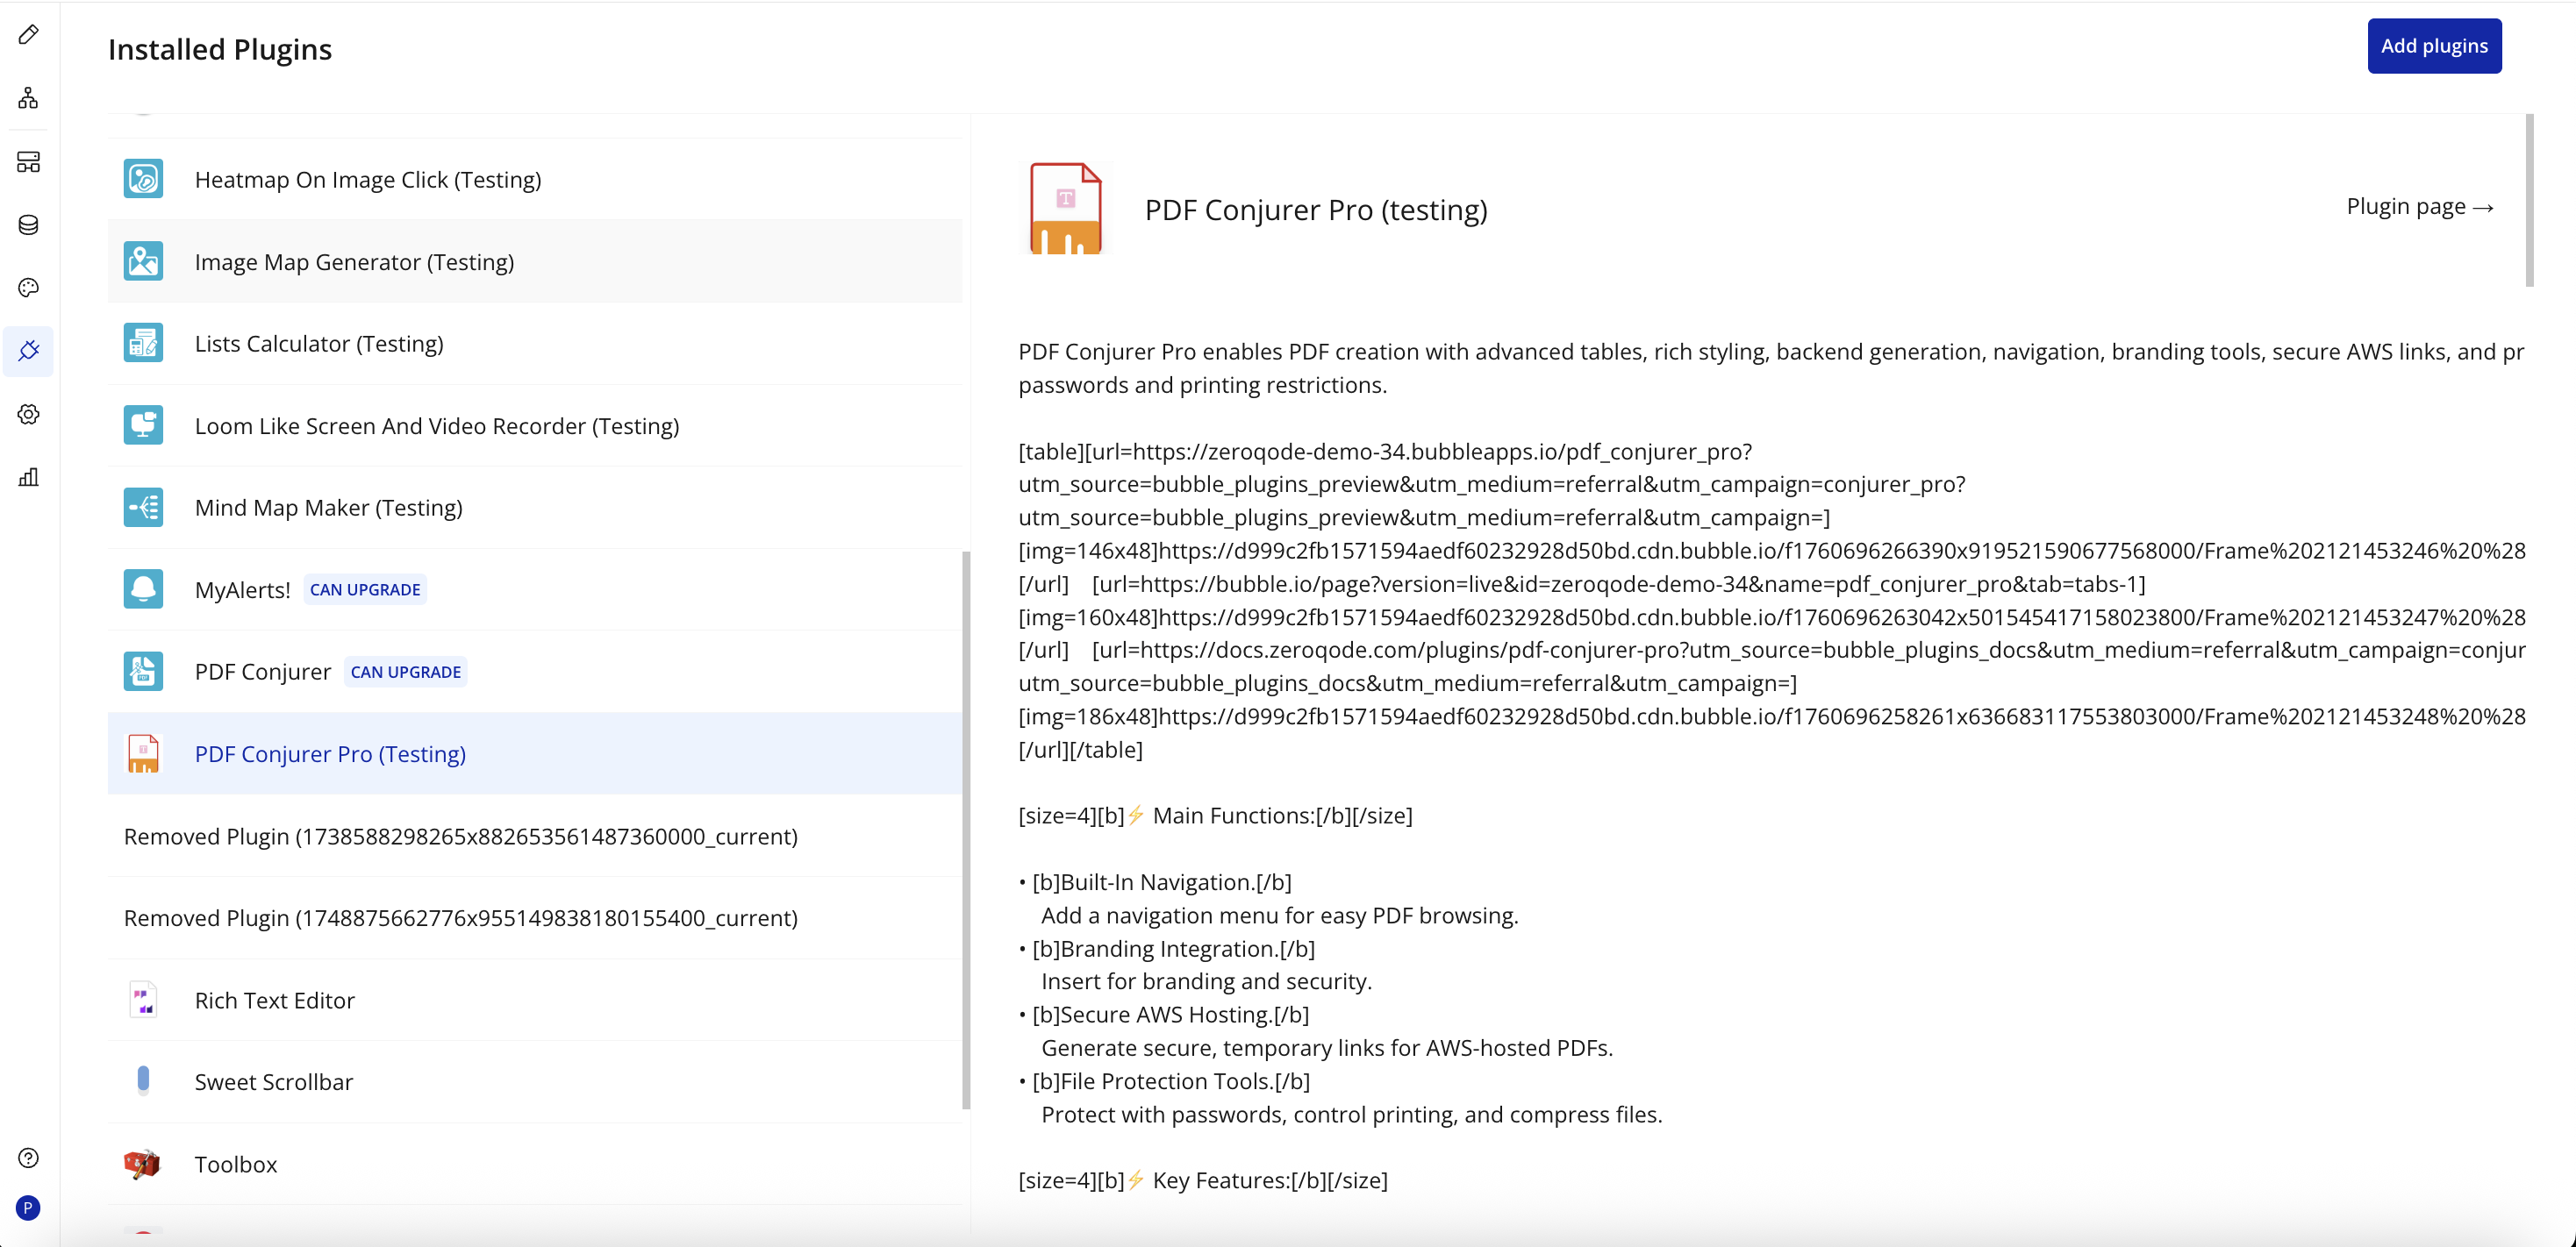Open the Plugins tab plug icon
Viewport: 2576px width, 1247px height.
tap(28, 351)
